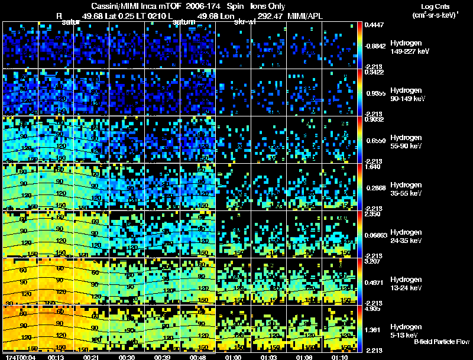Click the 01:00 time axis label
The image size is (473, 360).
[234, 357]
